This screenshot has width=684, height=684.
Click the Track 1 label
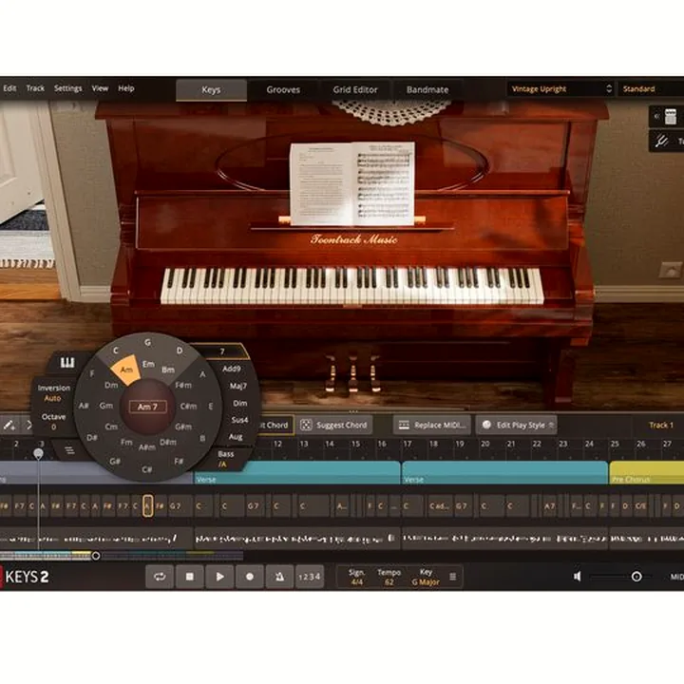[661, 425]
